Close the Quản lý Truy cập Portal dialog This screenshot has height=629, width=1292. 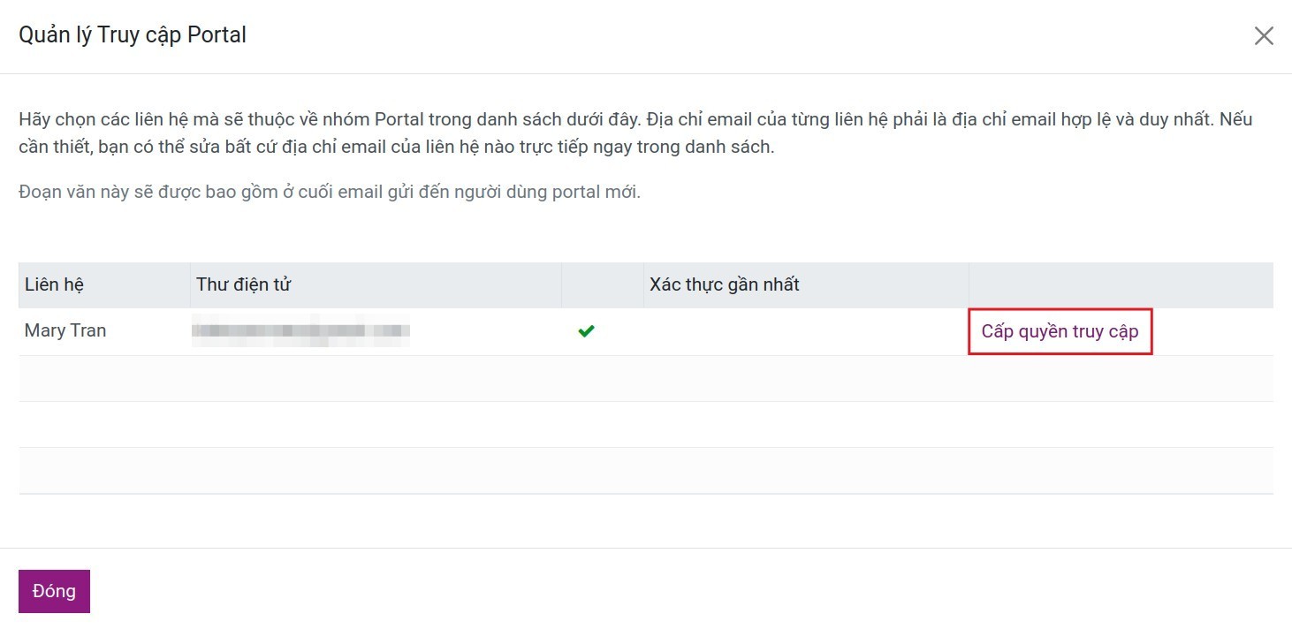pos(1264,35)
